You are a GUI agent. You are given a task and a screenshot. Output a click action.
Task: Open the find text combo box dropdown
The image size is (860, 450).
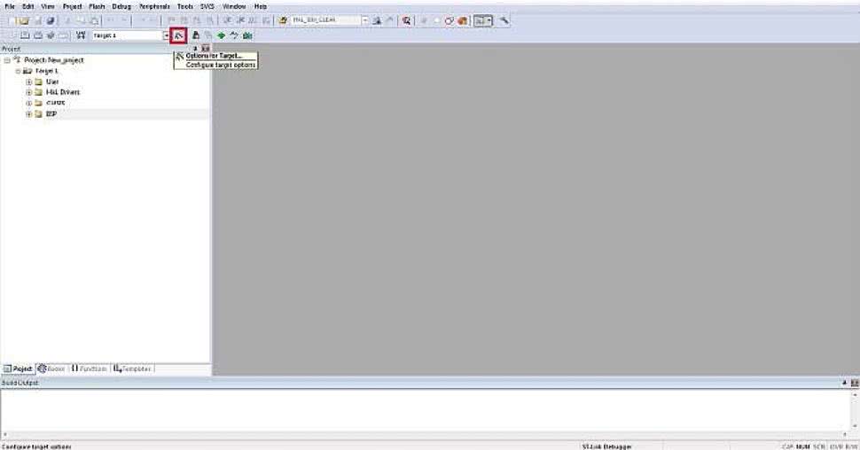[x=364, y=20]
